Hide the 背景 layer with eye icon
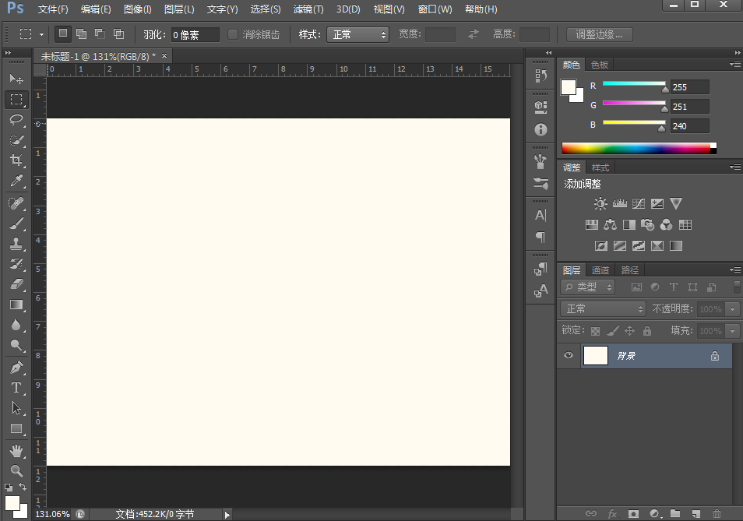The width and height of the screenshot is (743, 521). coord(569,355)
